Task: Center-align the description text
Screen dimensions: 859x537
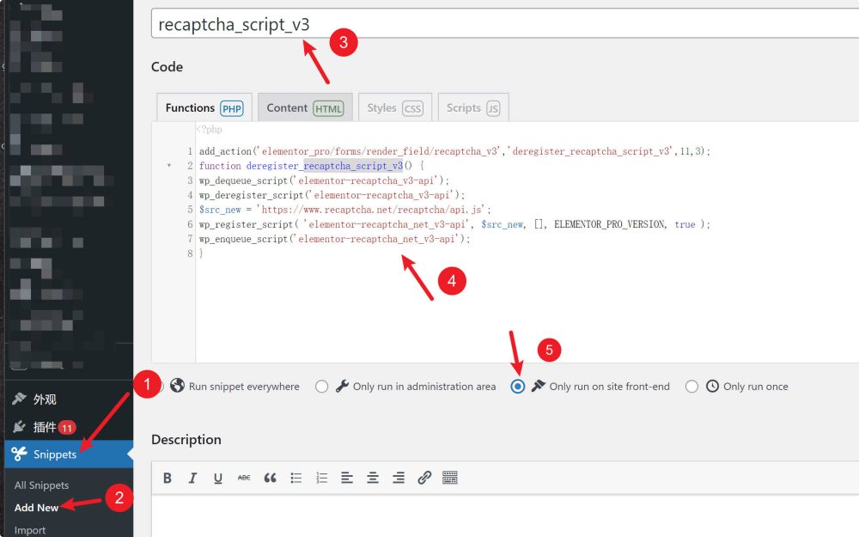Action: pyautogui.click(x=373, y=478)
